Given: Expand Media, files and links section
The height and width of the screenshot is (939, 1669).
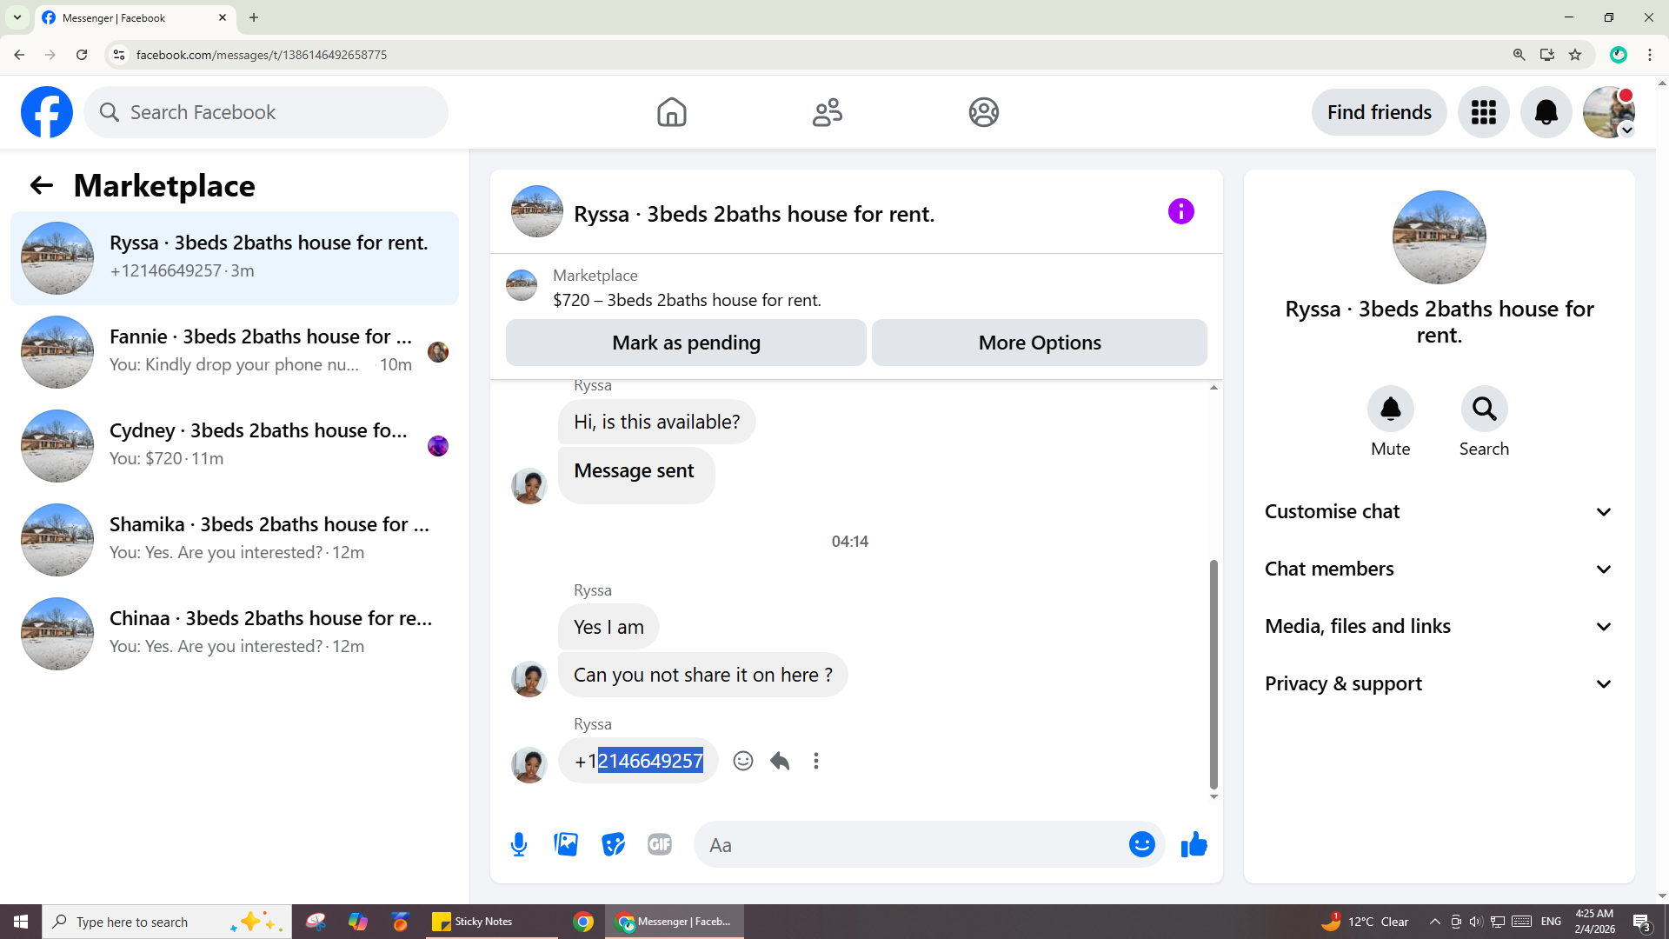Looking at the screenshot, I should click(x=1439, y=626).
